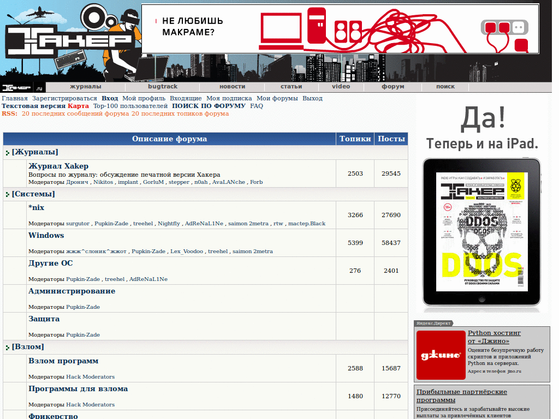Open the FAQ page

tap(255, 105)
